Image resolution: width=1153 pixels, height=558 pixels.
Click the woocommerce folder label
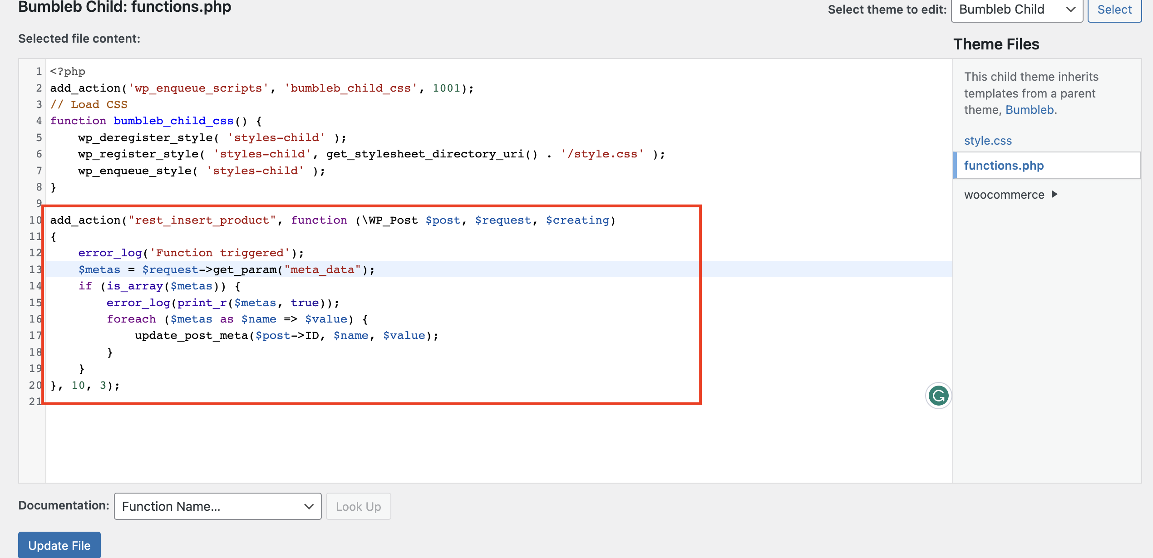click(1004, 195)
